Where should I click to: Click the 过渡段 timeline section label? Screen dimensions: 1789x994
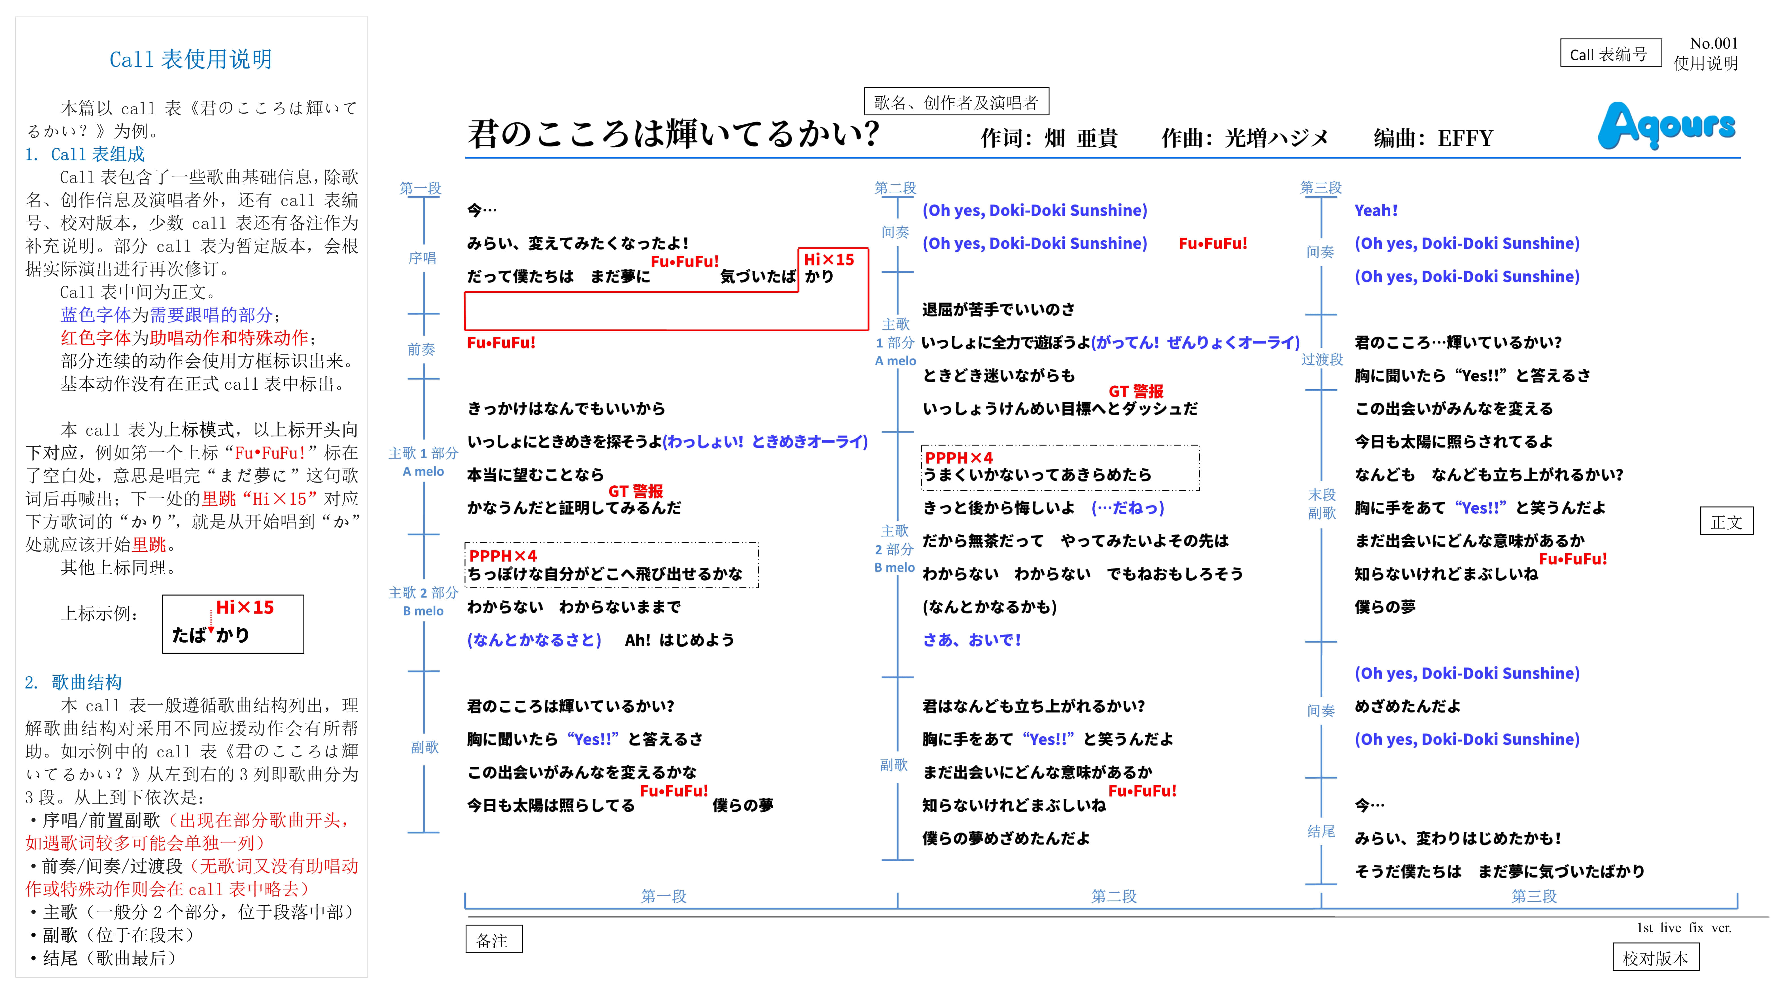(x=1322, y=359)
